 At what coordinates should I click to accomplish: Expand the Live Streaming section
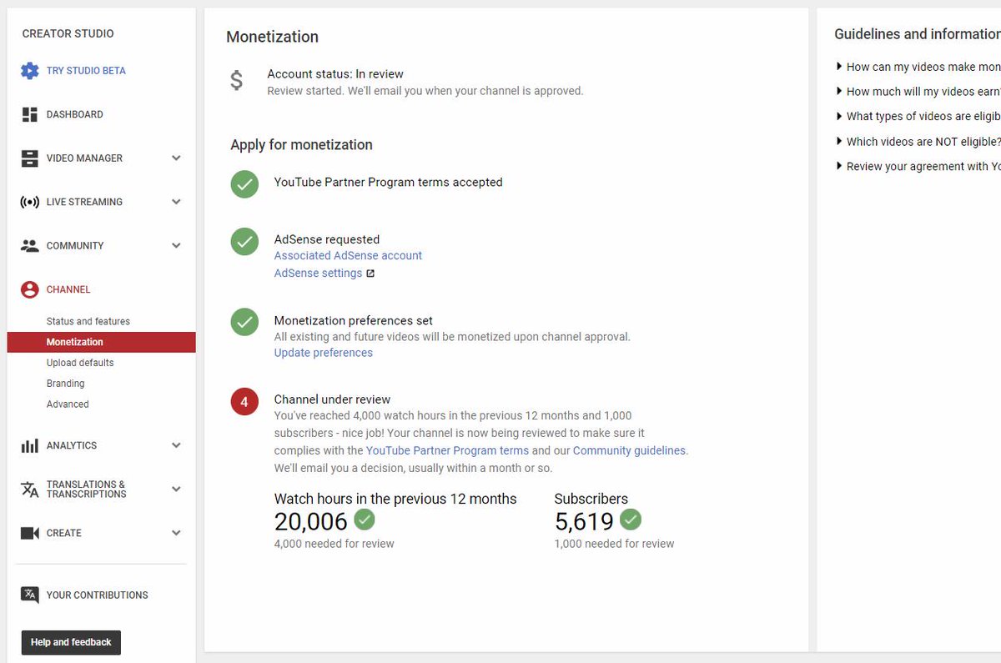[176, 202]
